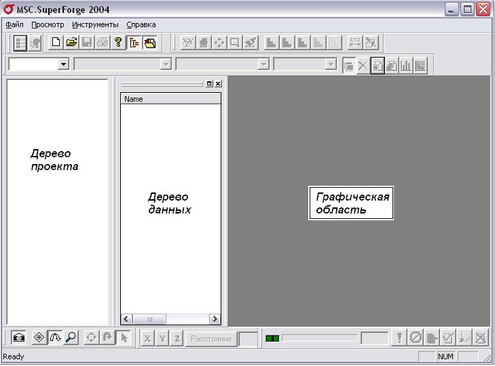Image resolution: width=495 pixels, height=366 pixels.
Task: Click the greyed checkmark icon
Action: (x=448, y=338)
